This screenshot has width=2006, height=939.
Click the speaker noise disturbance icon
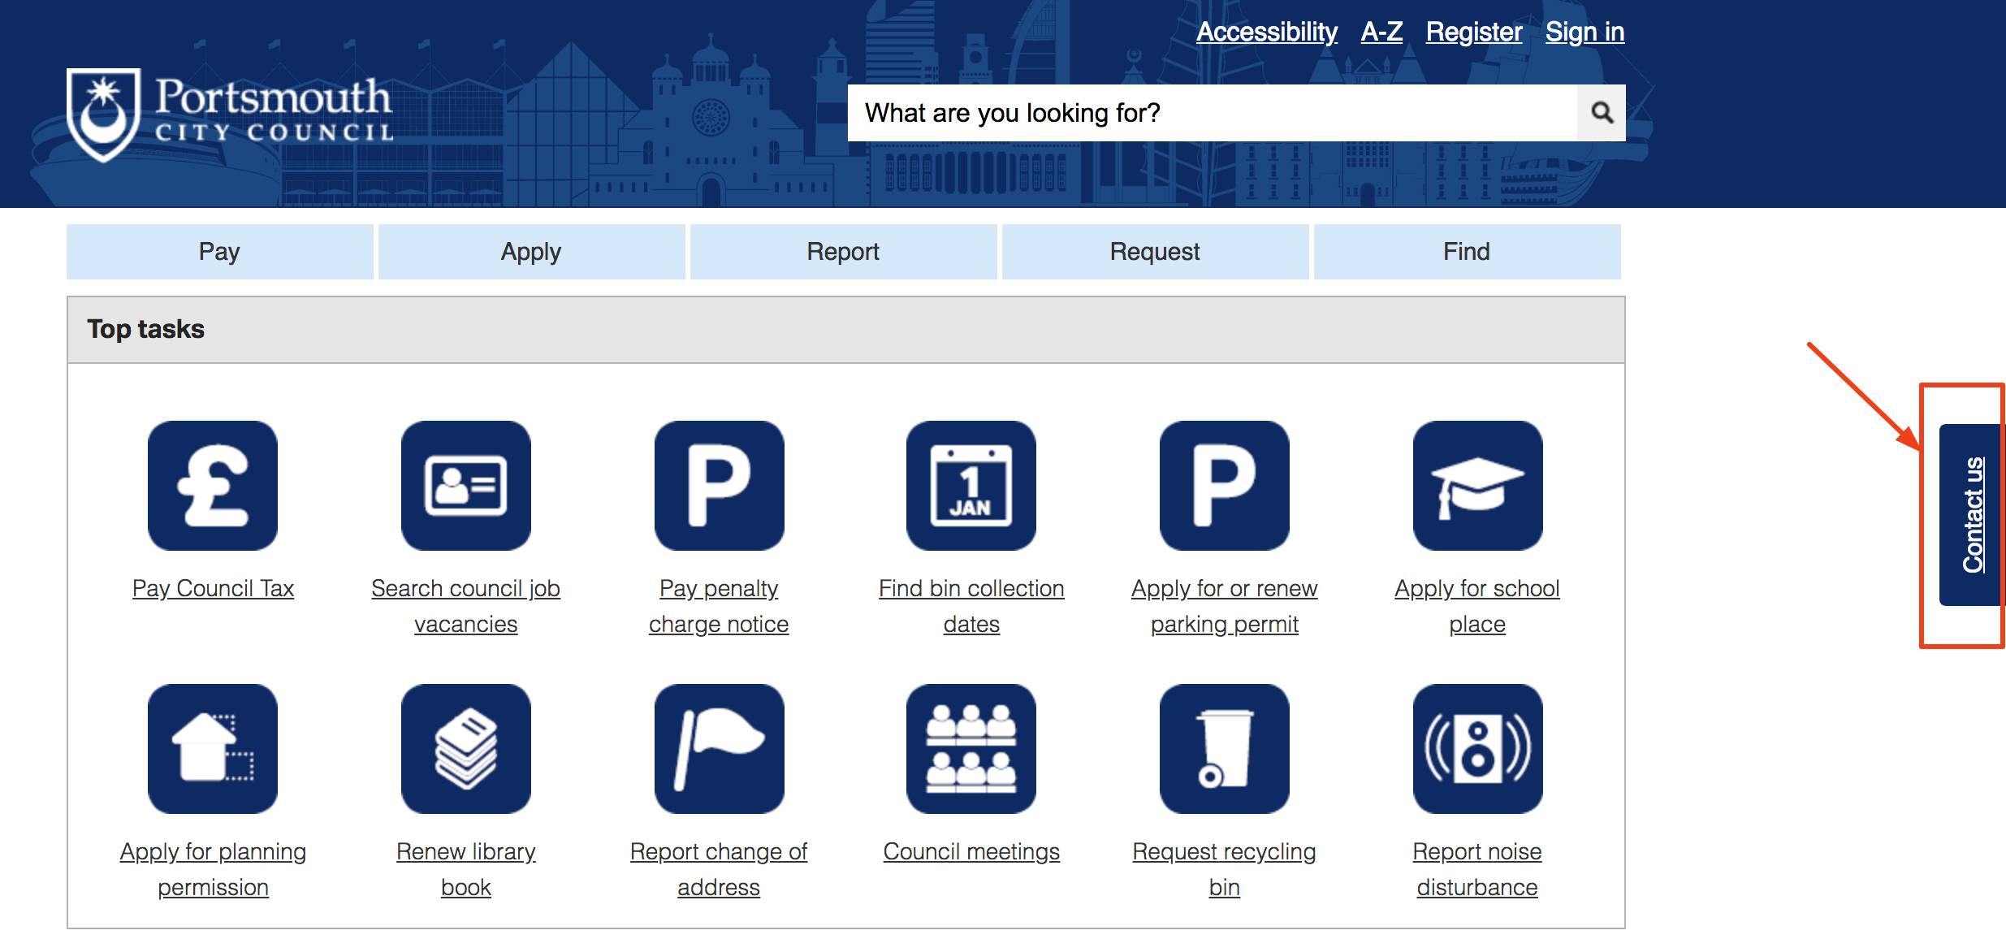(x=1477, y=748)
